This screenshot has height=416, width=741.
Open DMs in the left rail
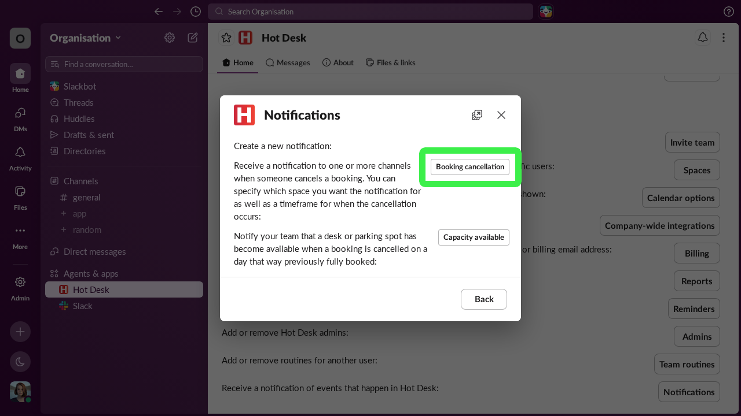20,118
